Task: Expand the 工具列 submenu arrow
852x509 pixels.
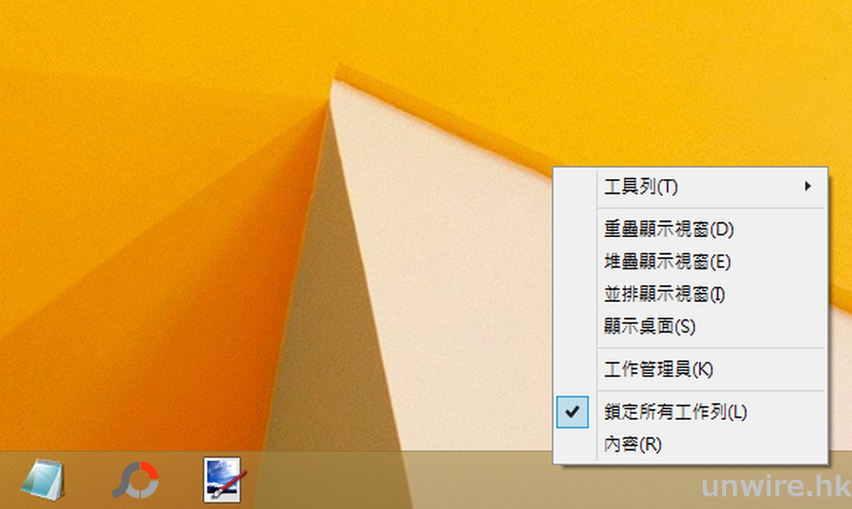Action: click(808, 186)
